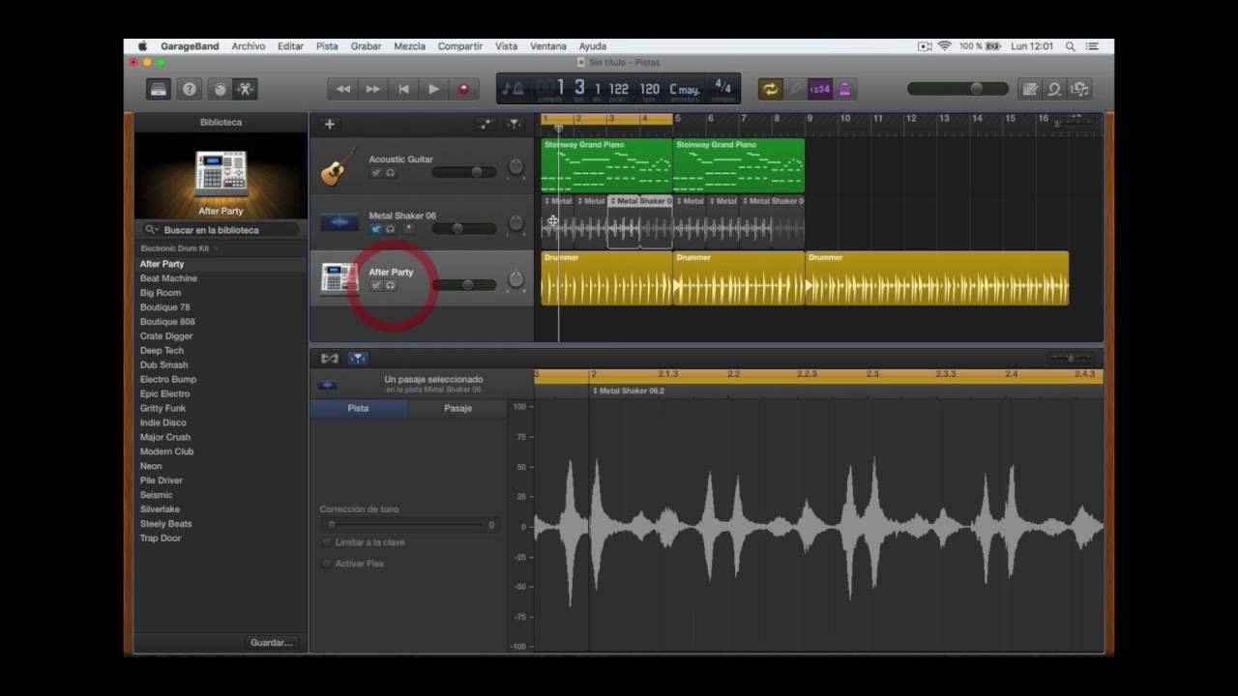
Task: Start playback with the Play button
Action: (x=433, y=89)
